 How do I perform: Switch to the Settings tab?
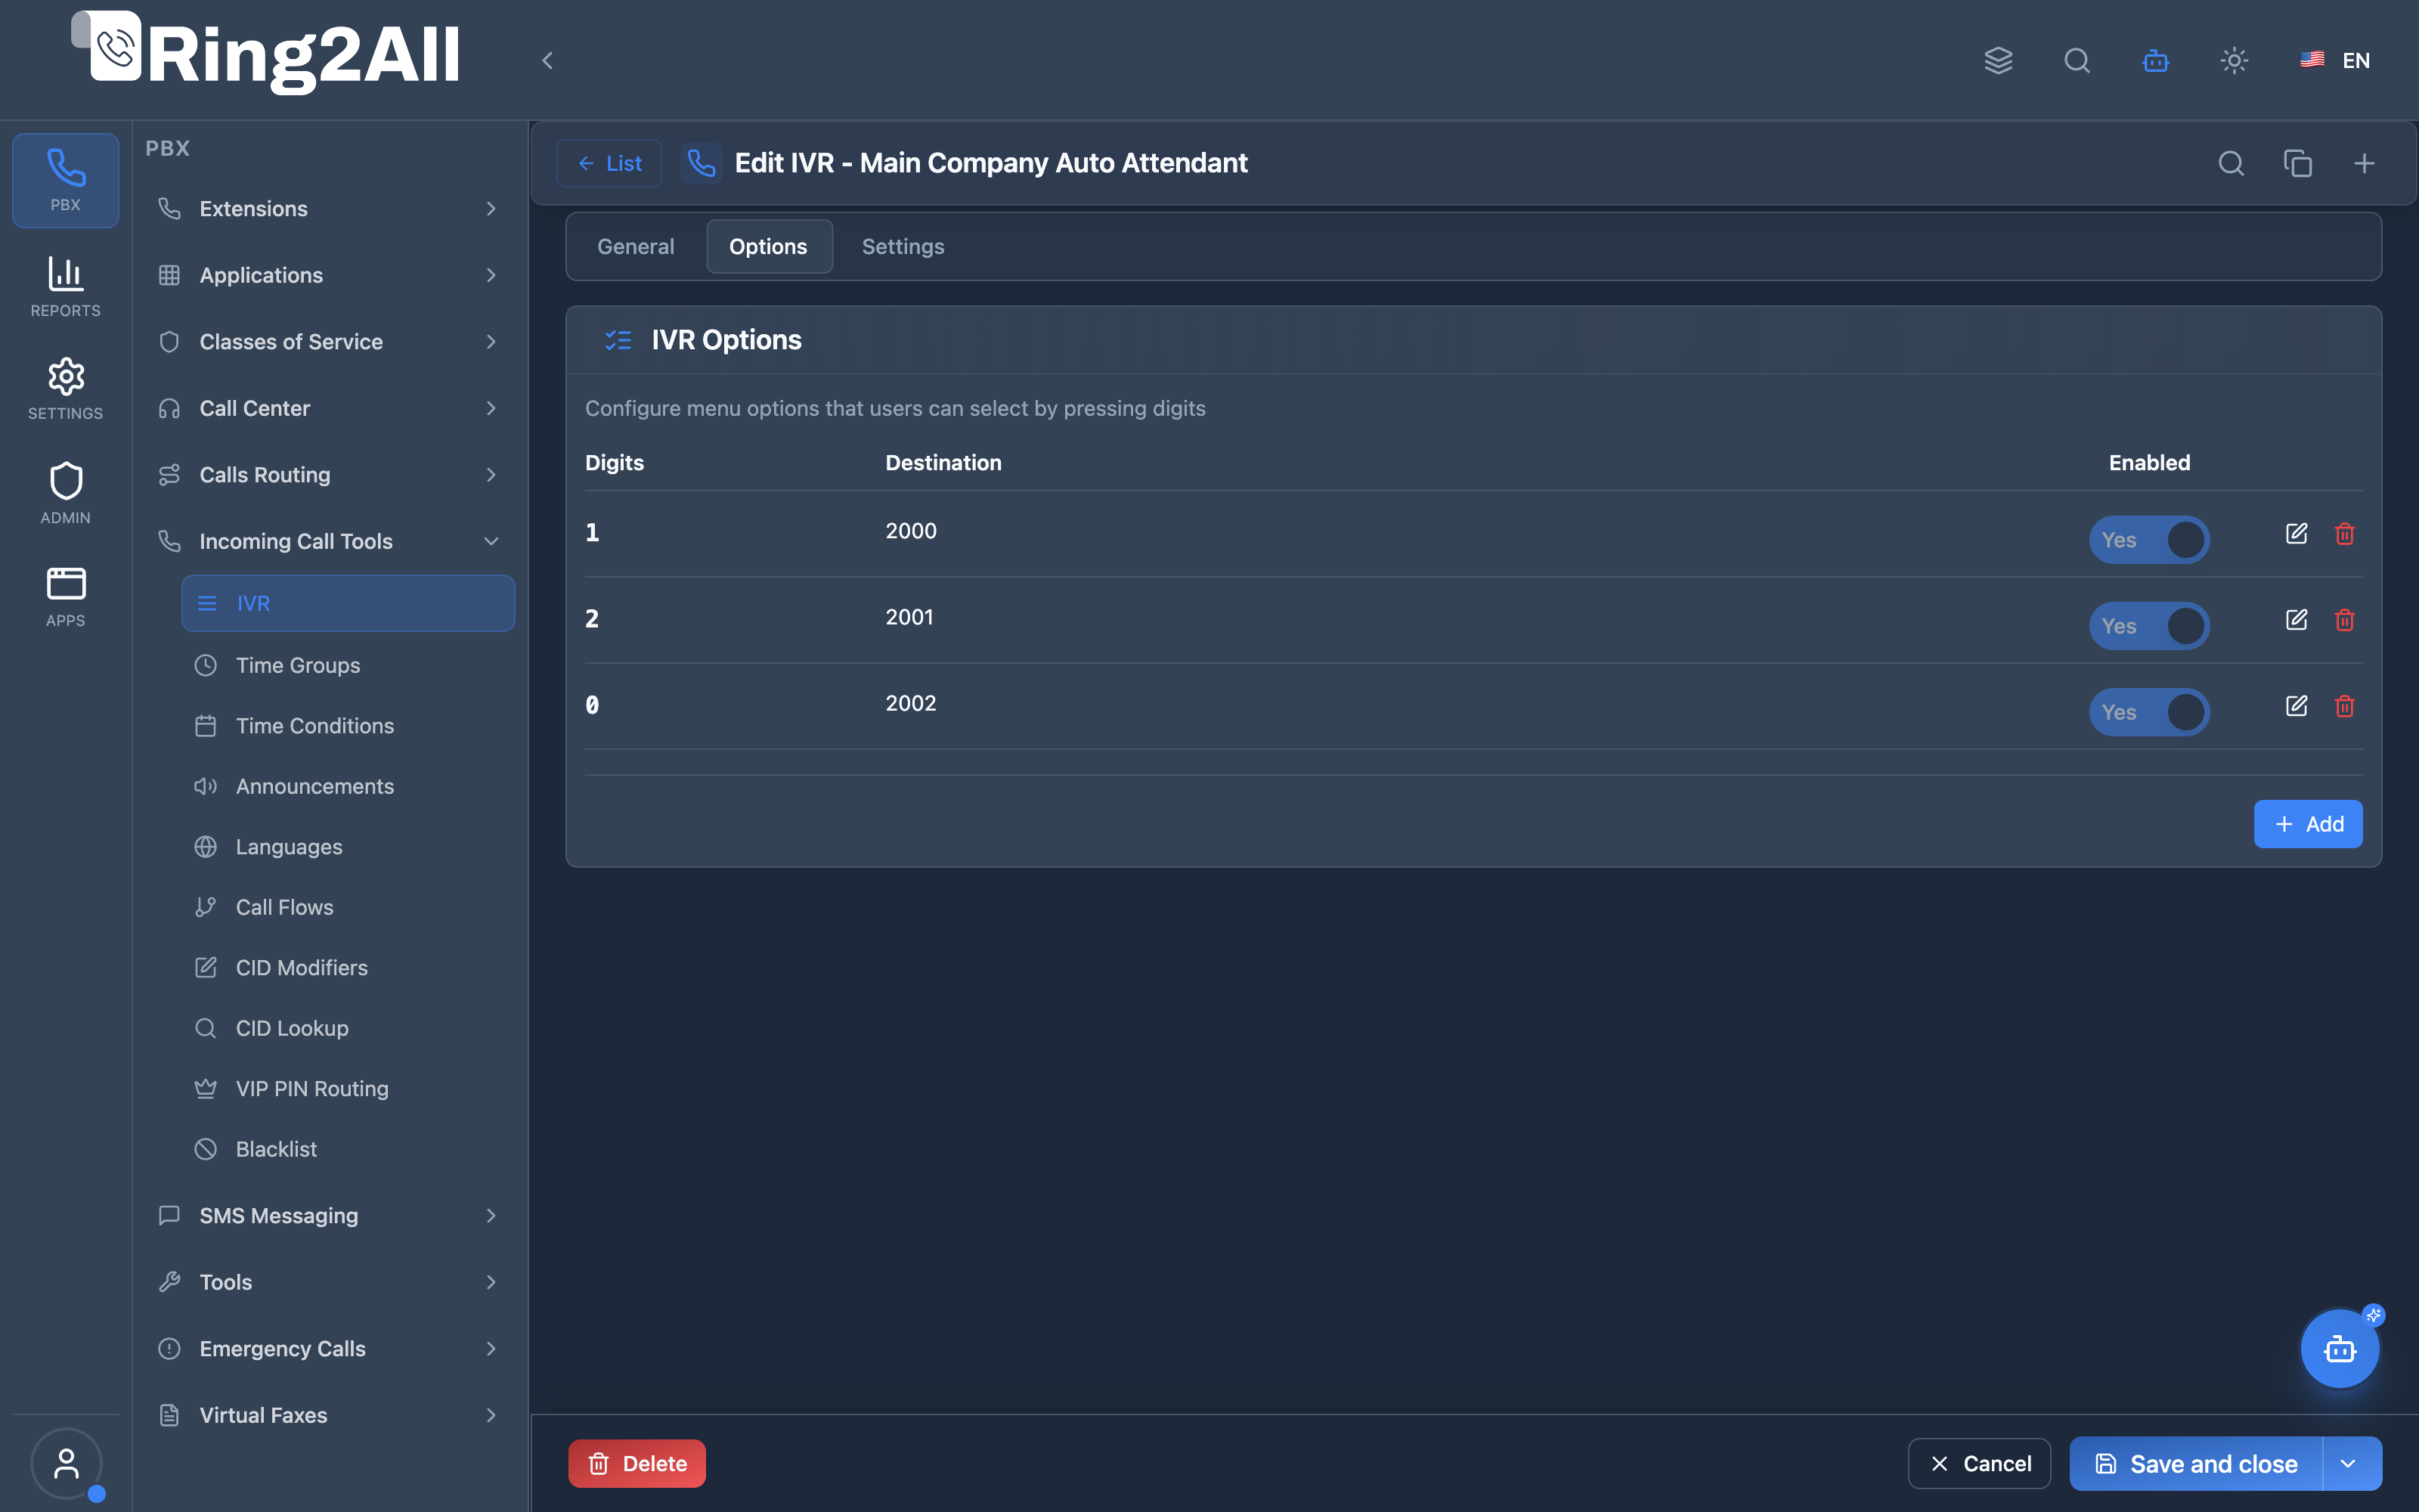903,246
